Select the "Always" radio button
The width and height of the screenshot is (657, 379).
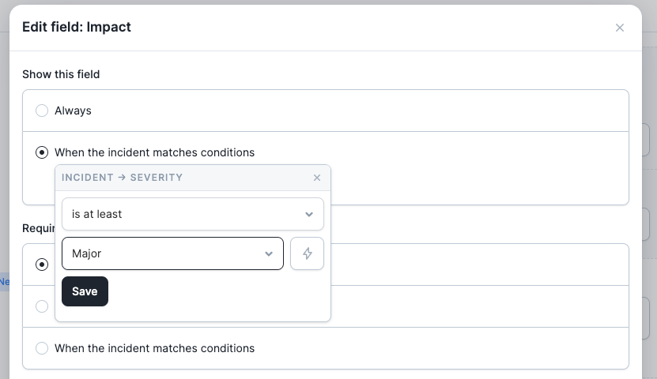[x=42, y=111]
